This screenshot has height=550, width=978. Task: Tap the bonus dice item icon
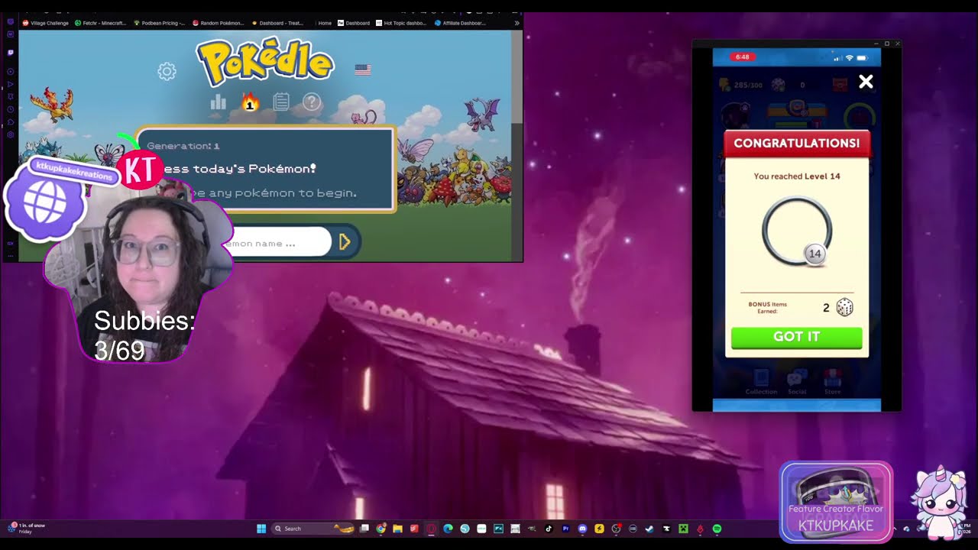coord(844,307)
